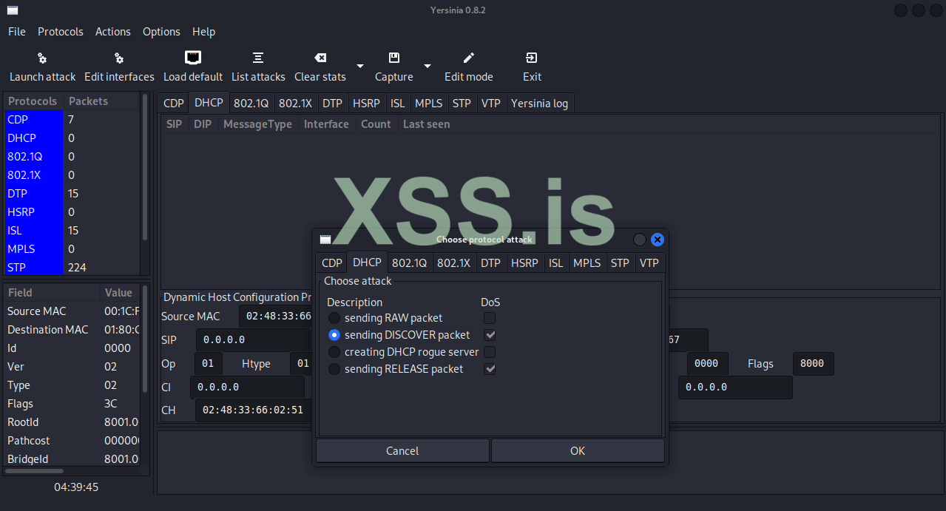Image resolution: width=946 pixels, height=511 pixels.
Task: Launch attack from the toolbar
Action: click(42, 67)
